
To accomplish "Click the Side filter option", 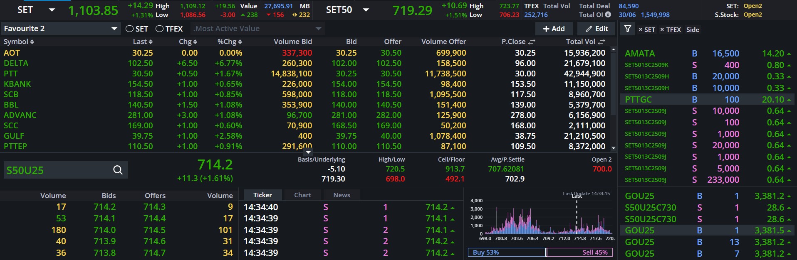I will pyautogui.click(x=693, y=29).
